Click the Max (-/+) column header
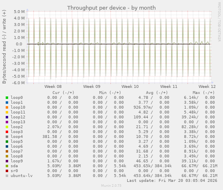This screenshot has width=223, height=190. [203, 93]
